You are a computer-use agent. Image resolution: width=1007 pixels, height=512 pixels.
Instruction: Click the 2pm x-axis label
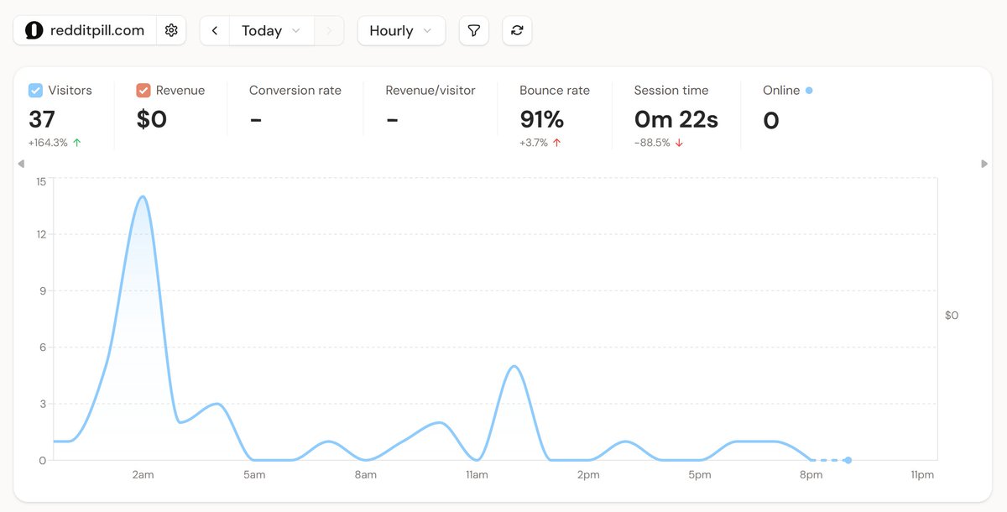point(588,475)
